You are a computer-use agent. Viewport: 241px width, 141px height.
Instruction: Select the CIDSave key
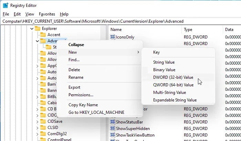[x=55, y=121]
